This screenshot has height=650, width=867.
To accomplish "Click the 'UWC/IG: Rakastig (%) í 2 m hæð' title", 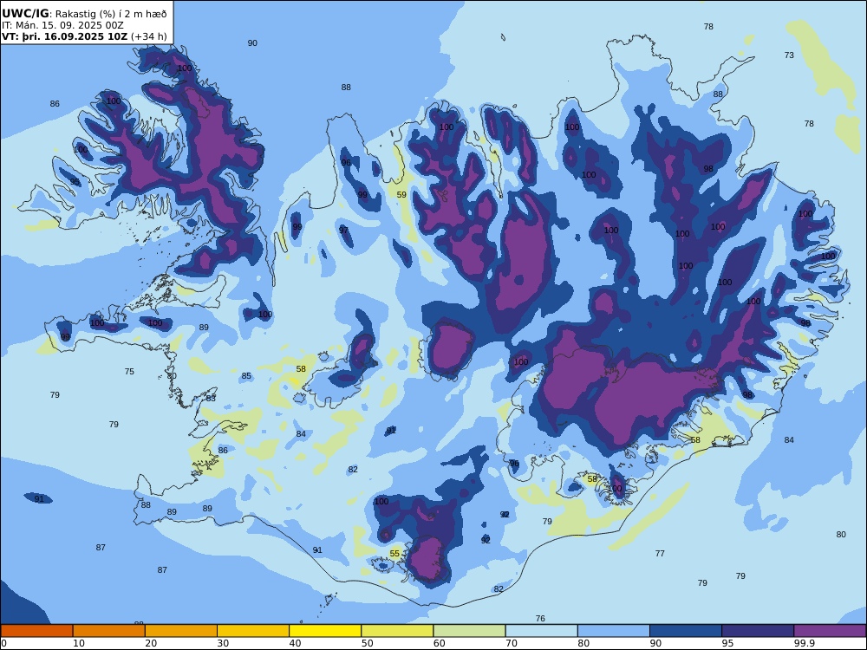I will pyautogui.click(x=84, y=14).
